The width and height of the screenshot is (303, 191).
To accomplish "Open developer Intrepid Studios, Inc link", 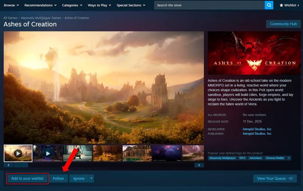I will tap(257, 129).
